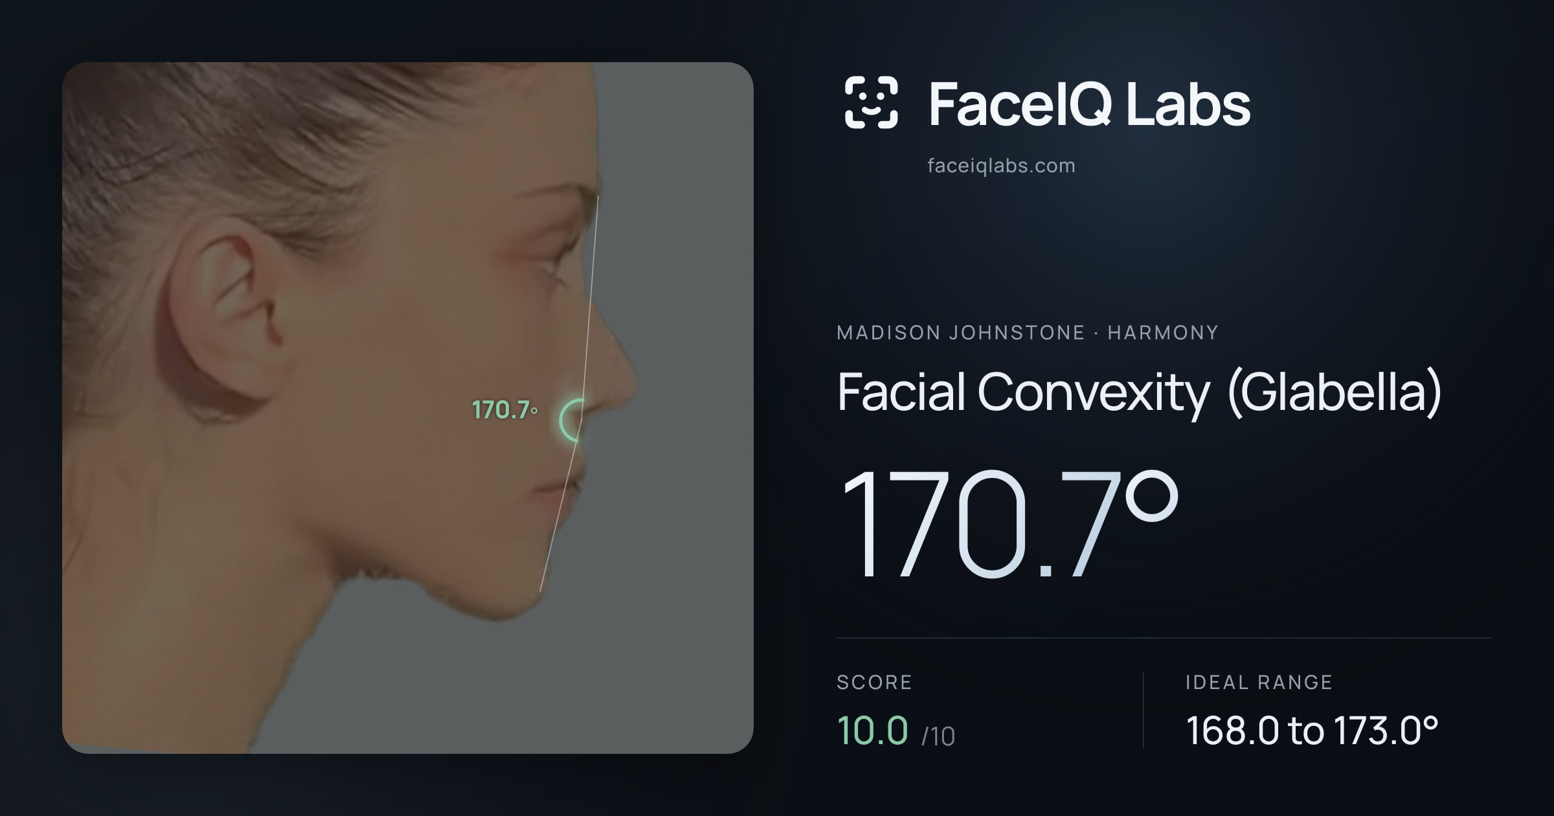Click the FaceIQ Labs face-scan logo icon
The image size is (1554, 816).
tap(872, 102)
